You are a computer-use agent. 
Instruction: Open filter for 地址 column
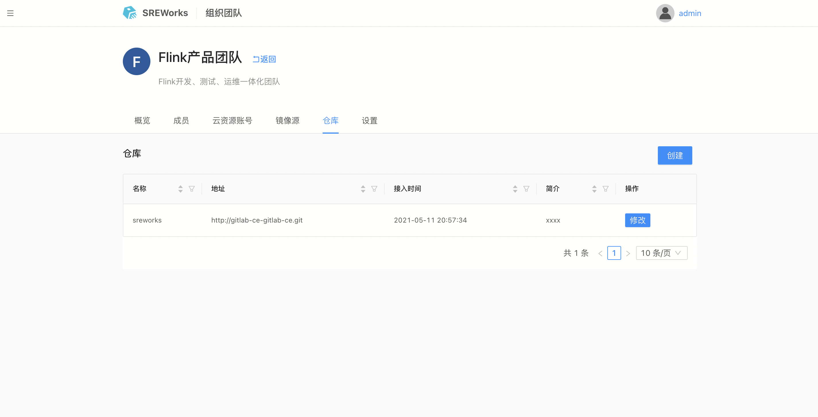click(374, 189)
